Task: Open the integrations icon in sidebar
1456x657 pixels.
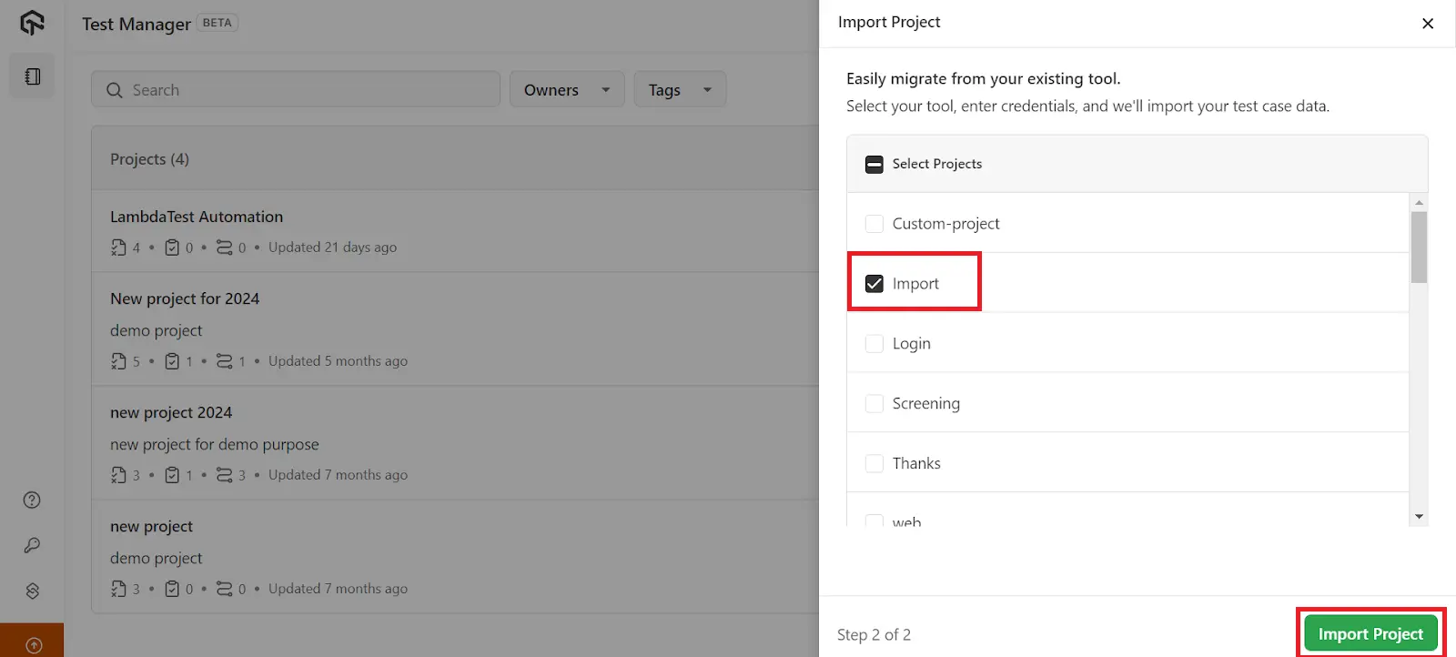Action: coord(32,591)
